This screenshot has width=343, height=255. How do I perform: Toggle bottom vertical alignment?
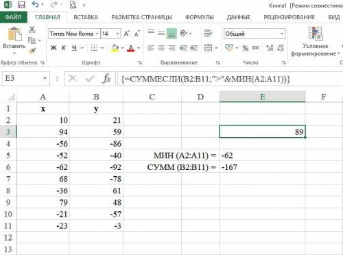click(x=171, y=34)
